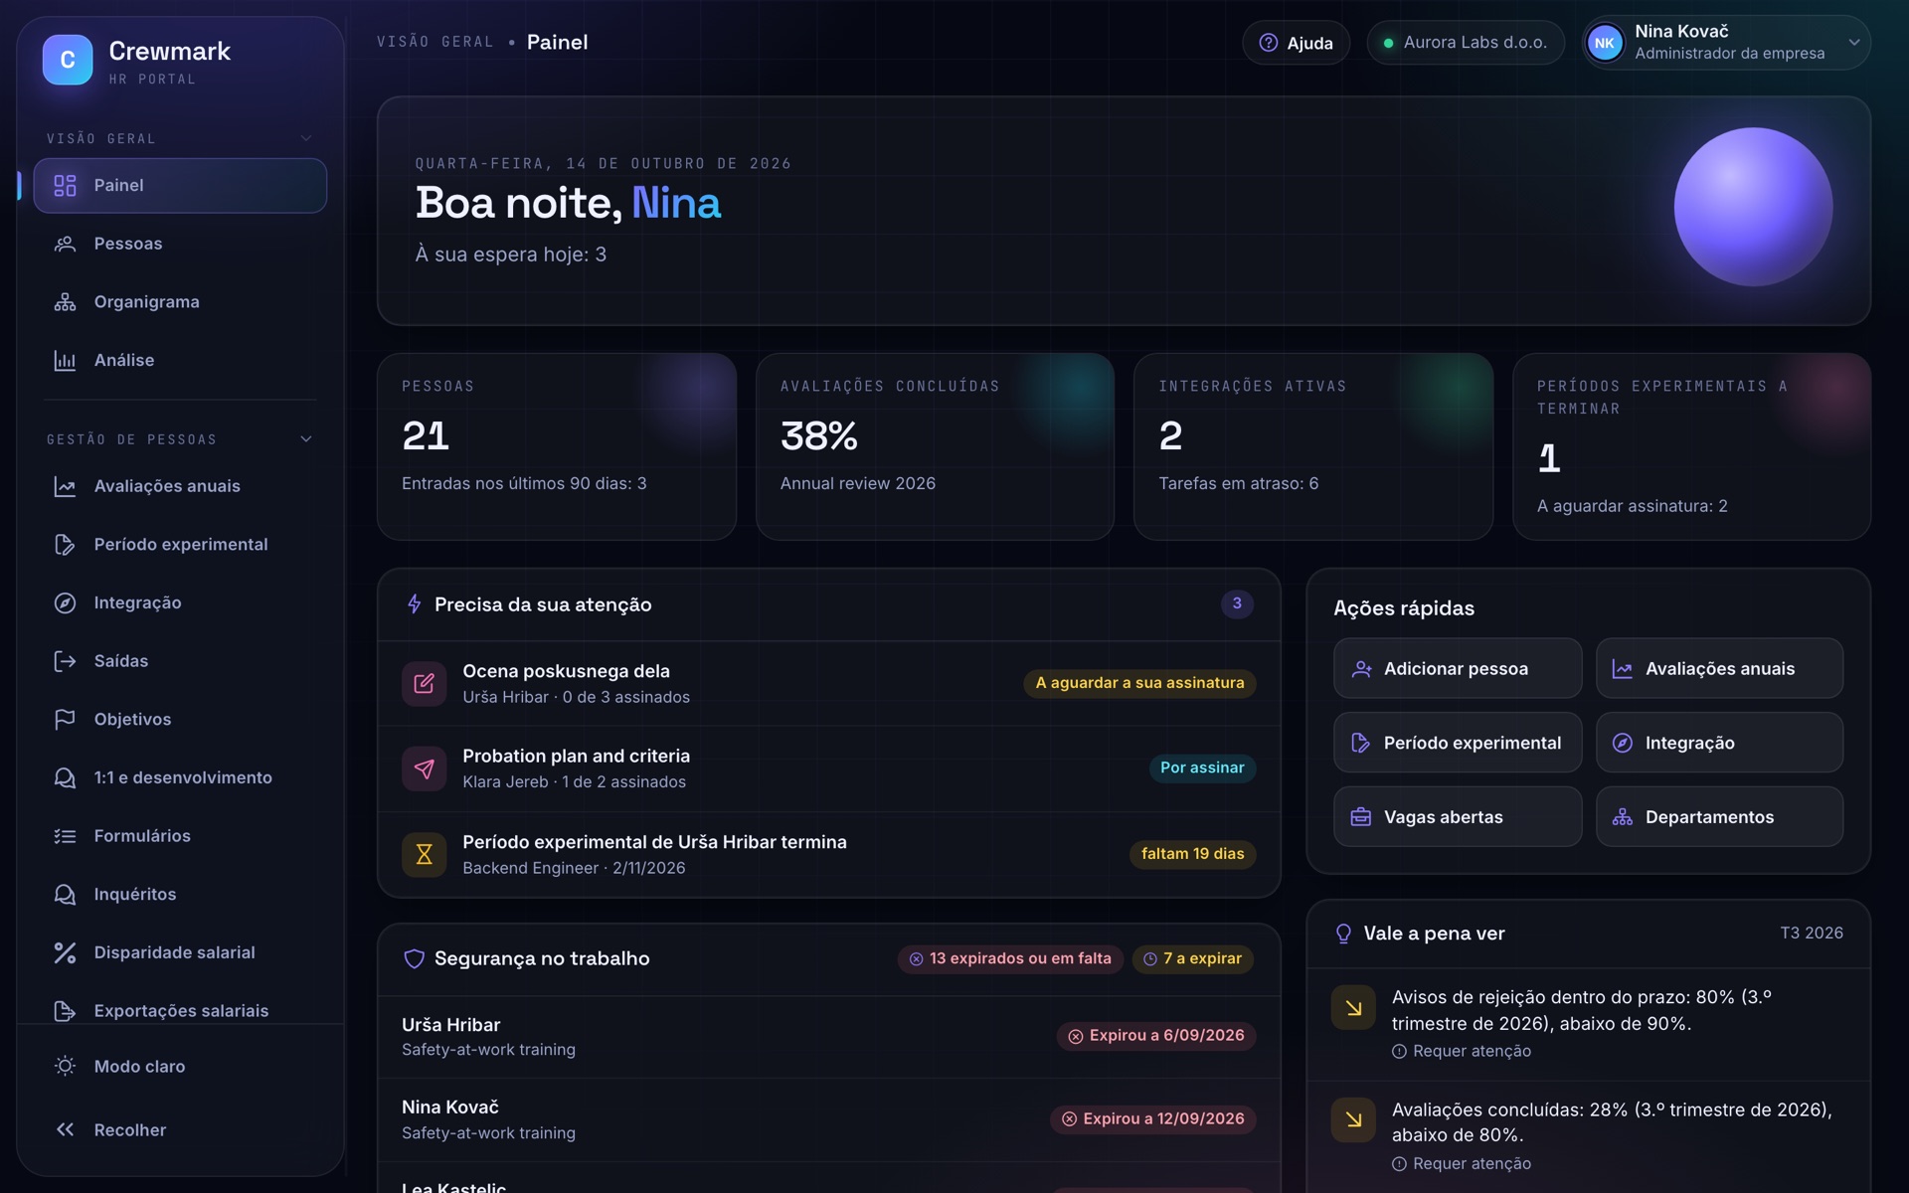Viewport: 1909px width, 1193px height.
Task: Click the 1:1 e desenvolvimento chat icon
Action: [65, 777]
